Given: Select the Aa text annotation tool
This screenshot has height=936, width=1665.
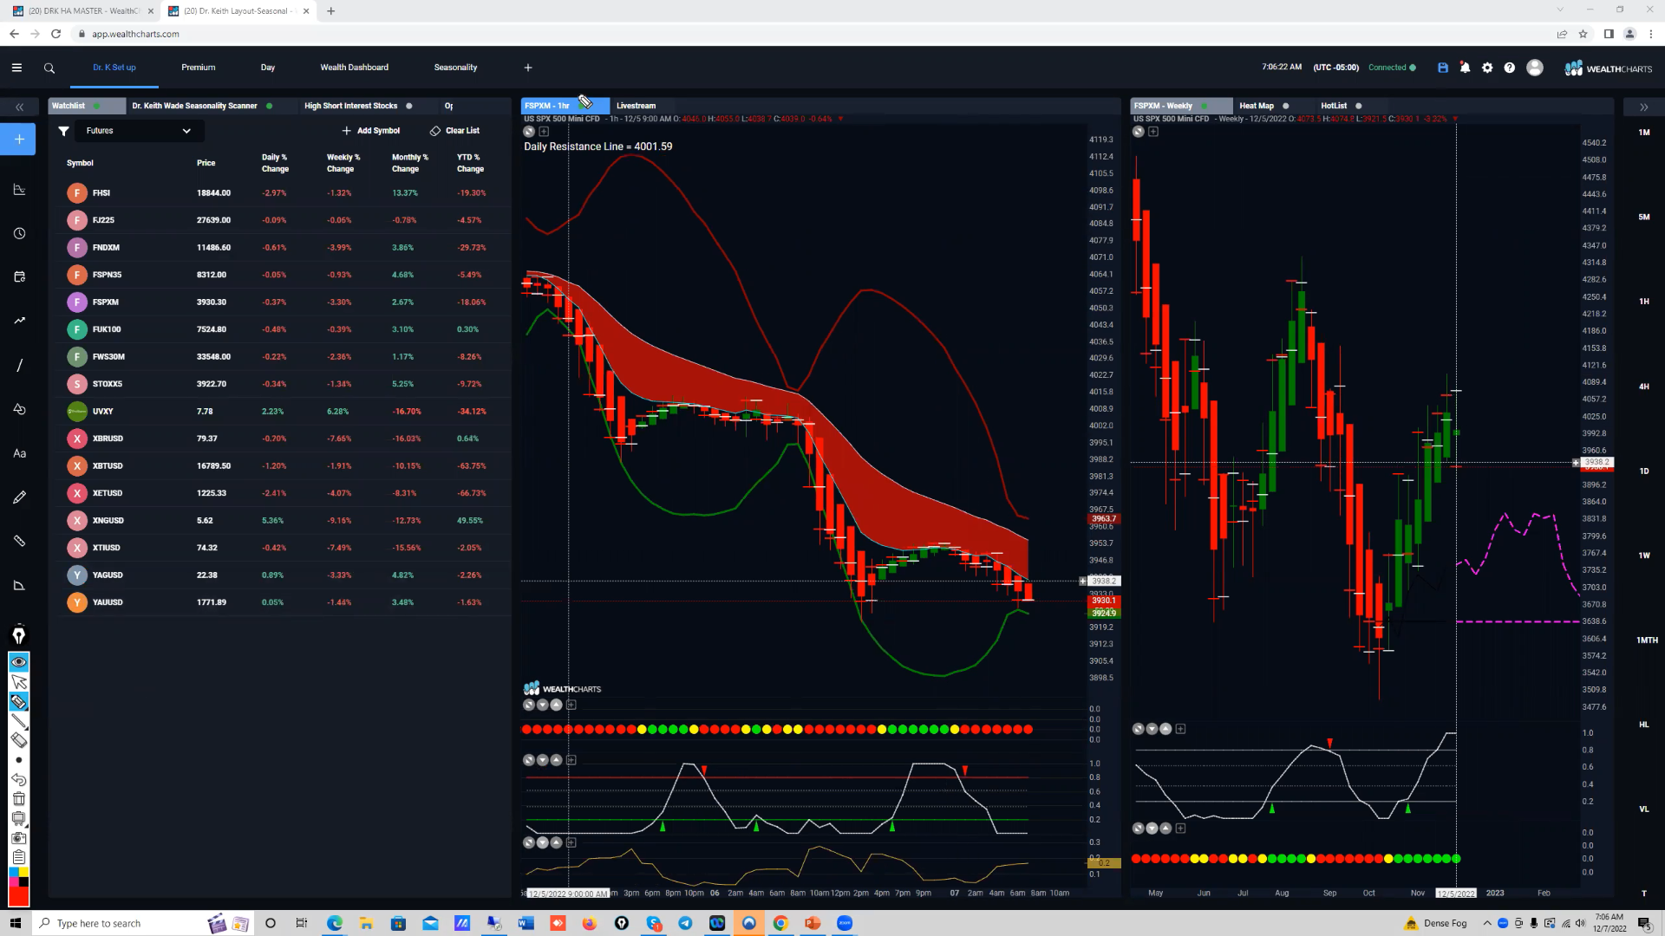Looking at the screenshot, I should pos(19,453).
